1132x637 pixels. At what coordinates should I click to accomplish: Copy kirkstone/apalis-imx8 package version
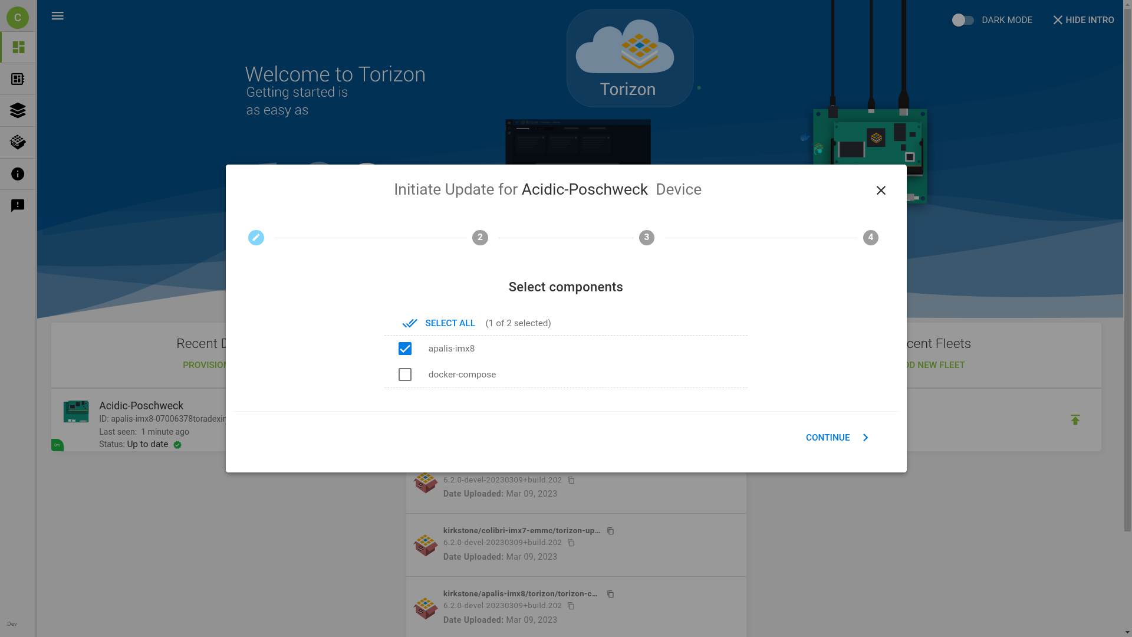click(571, 606)
